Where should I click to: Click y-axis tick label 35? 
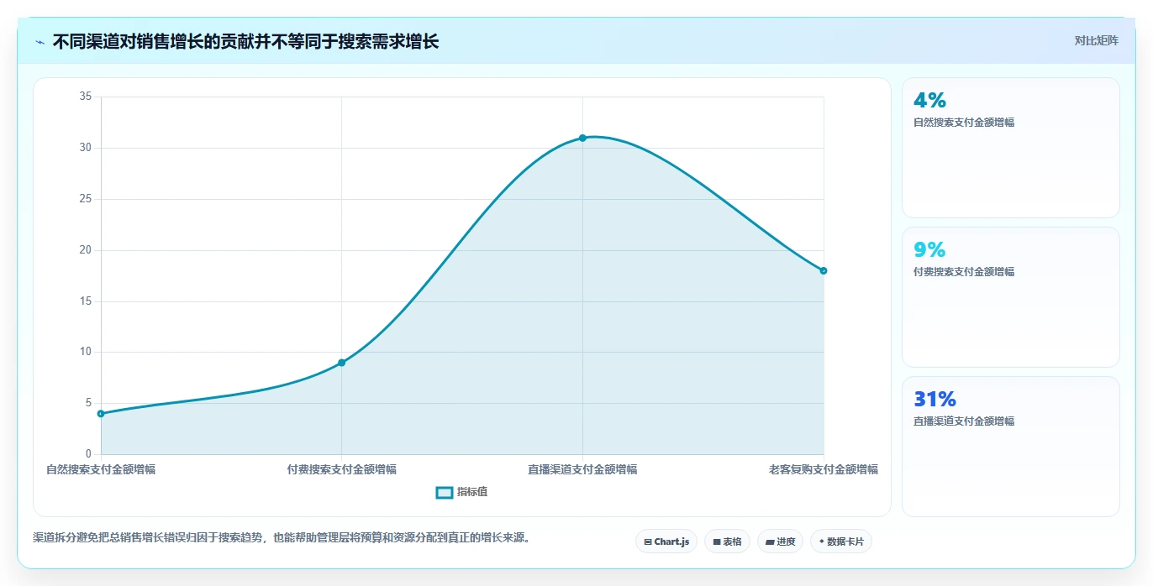pyautogui.click(x=85, y=97)
